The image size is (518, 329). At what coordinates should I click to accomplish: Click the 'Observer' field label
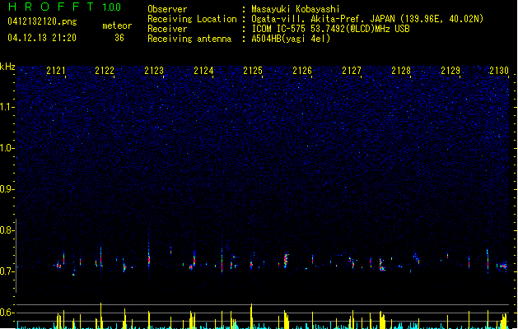[x=167, y=9]
